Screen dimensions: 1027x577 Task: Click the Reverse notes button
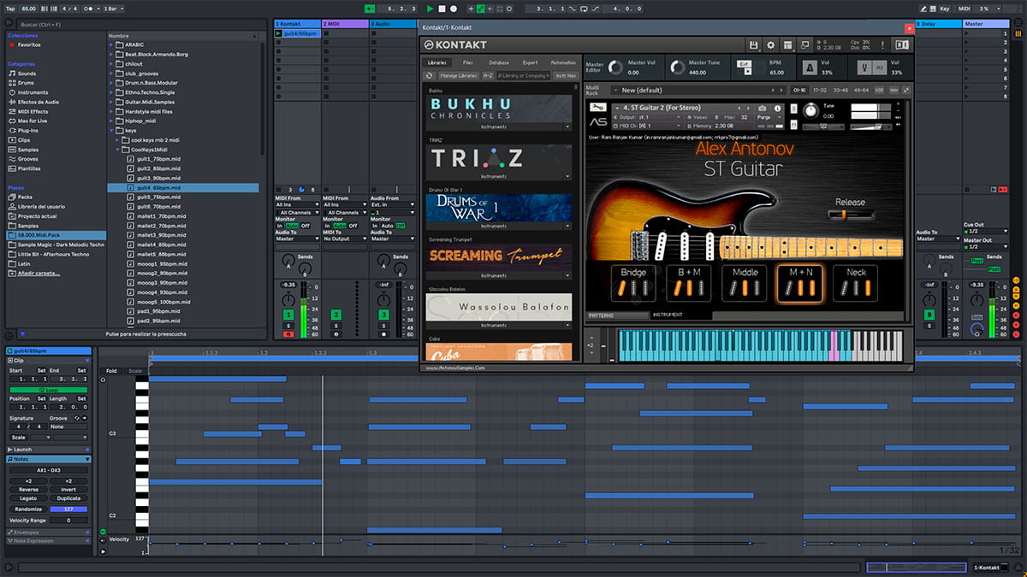[29, 490]
